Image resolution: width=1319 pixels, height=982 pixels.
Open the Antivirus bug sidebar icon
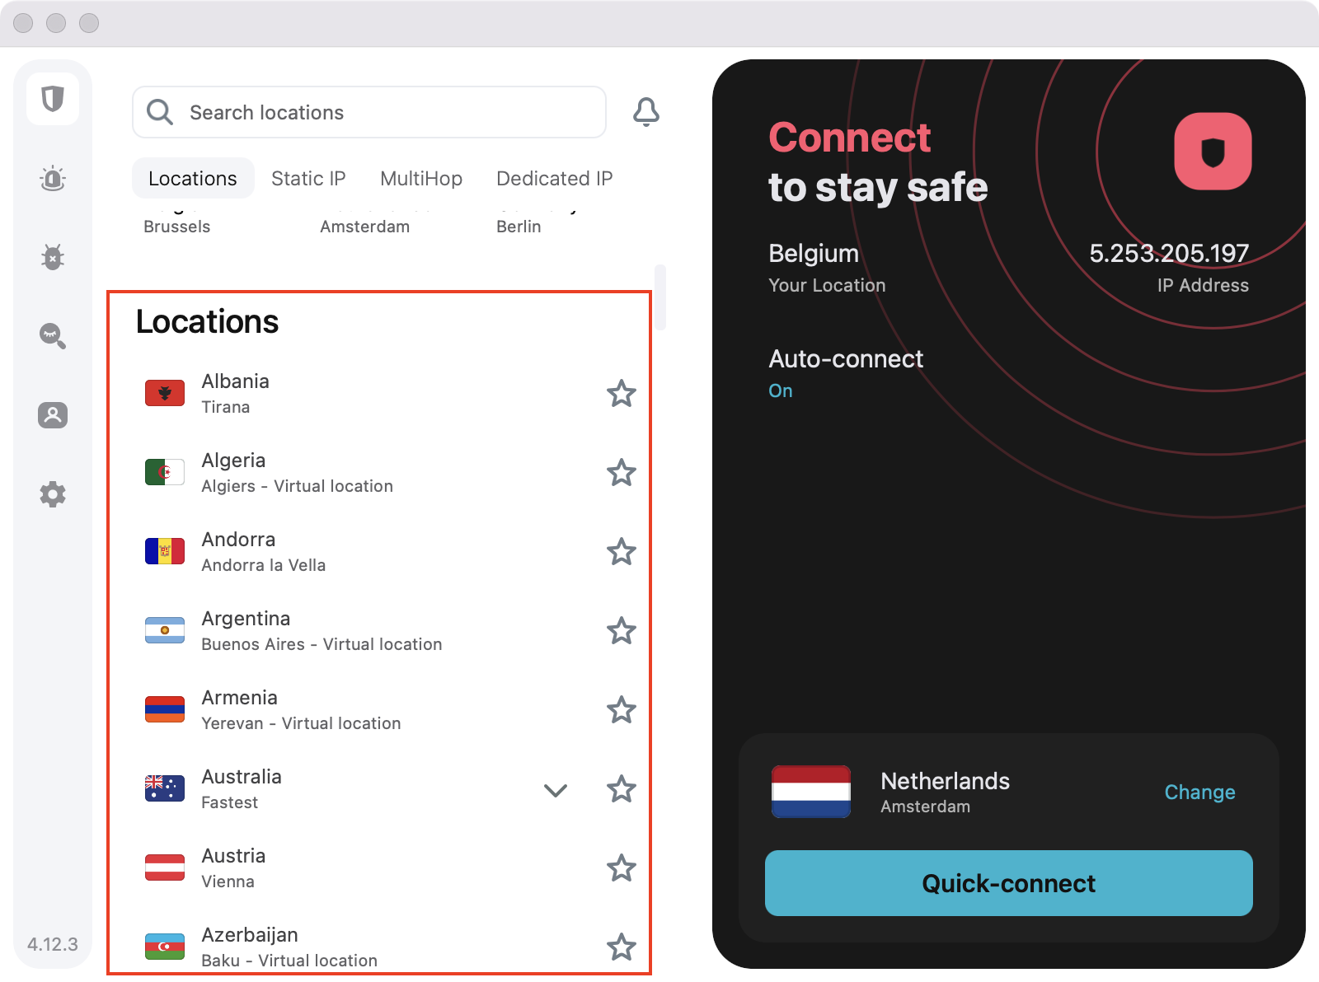[53, 257]
